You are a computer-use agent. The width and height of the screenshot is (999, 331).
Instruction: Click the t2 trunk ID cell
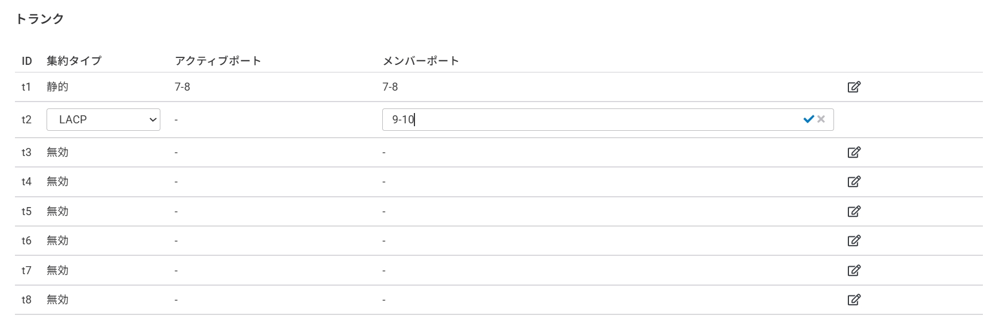26,120
